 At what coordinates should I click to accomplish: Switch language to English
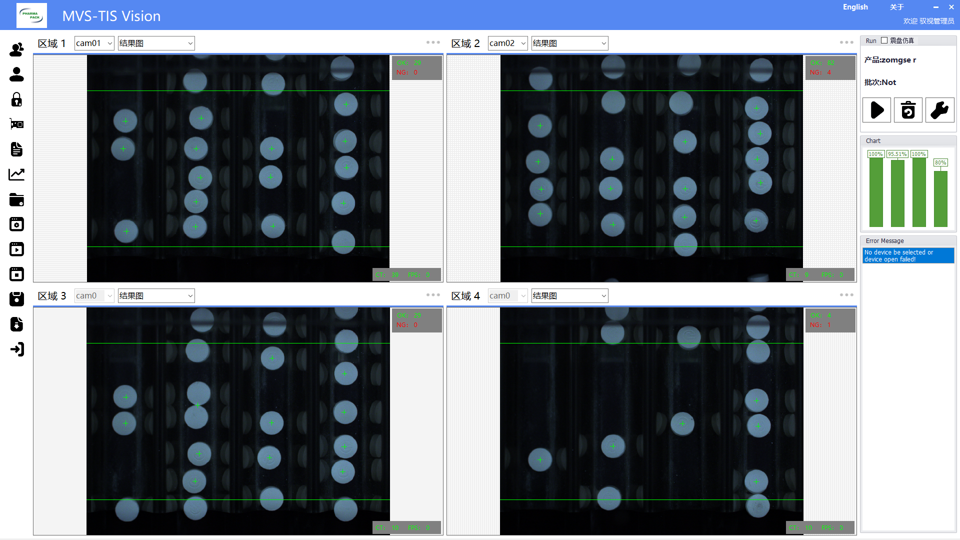click(855, 7)
